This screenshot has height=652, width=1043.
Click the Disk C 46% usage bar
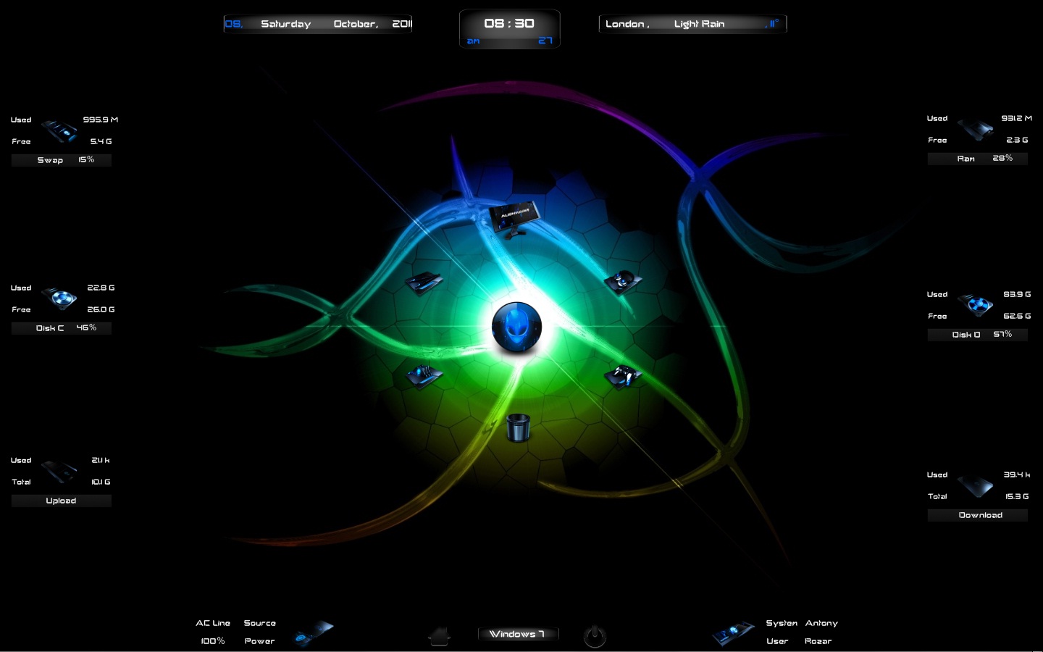[62, 328]
